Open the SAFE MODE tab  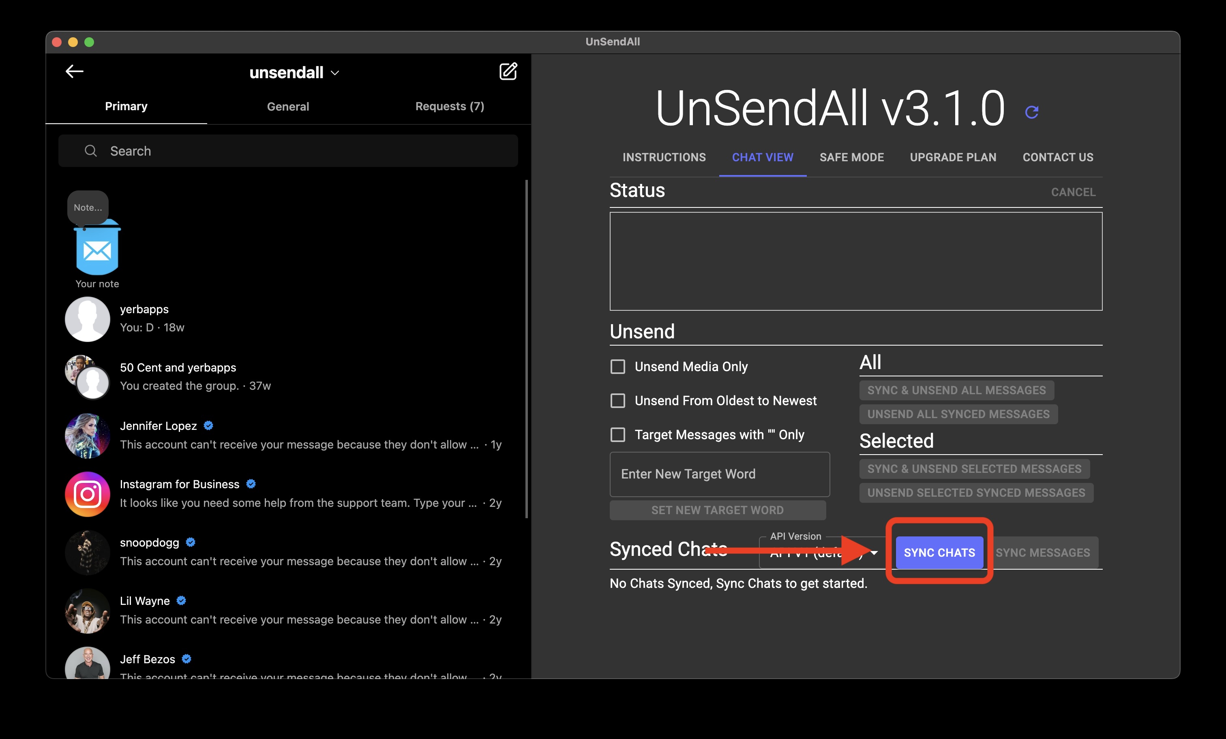[x=851, y=157]
